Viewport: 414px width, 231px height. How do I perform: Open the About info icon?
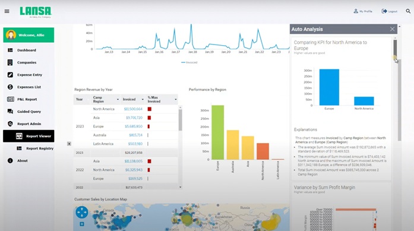10,160
